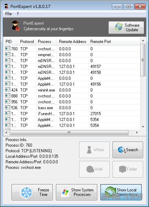Click the horizontal scrollbar left arrow
149x207 pixels.
6,132
